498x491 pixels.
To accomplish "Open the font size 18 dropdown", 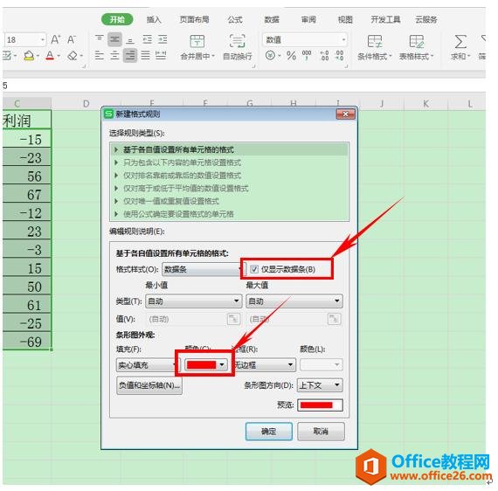I will (x=42, y=40).
